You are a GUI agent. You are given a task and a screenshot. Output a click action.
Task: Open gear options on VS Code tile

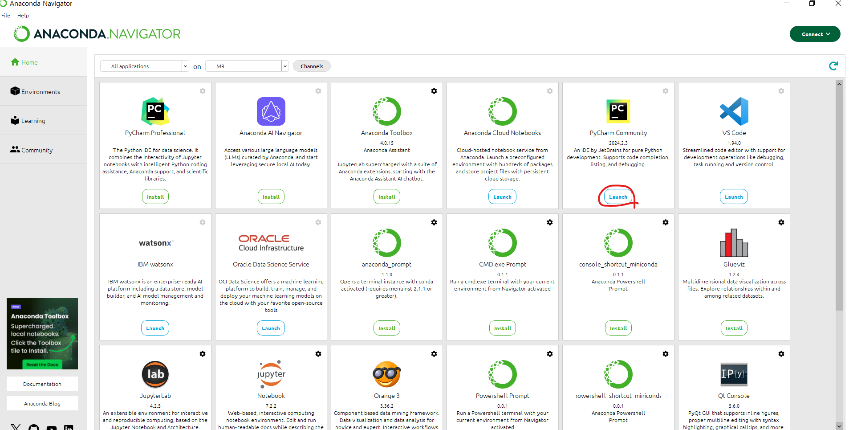[x=781, y=91]
